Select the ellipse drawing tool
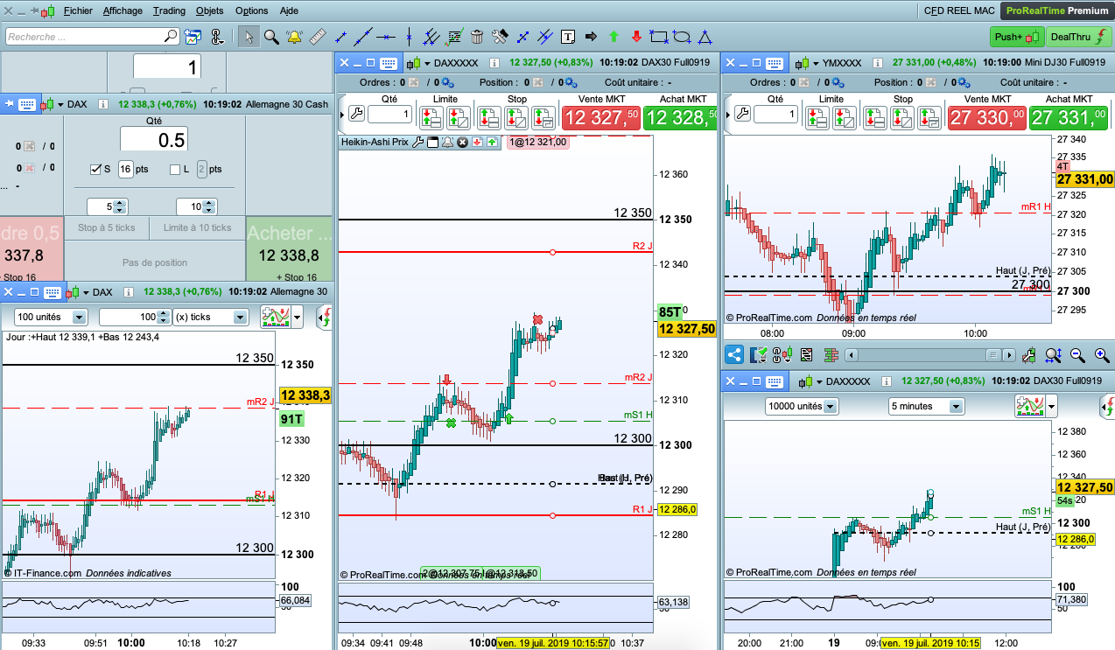 [x=682, y=37]
